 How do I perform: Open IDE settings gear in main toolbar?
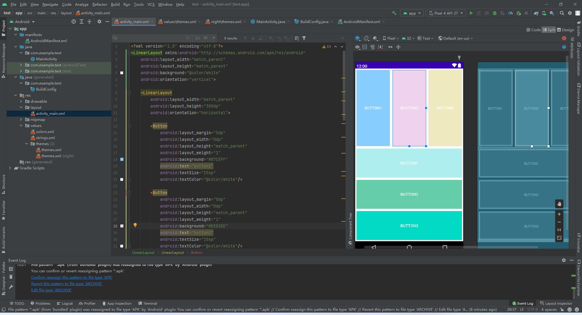570,13
